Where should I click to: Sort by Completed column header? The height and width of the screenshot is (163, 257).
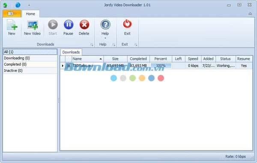click(138, 59)
